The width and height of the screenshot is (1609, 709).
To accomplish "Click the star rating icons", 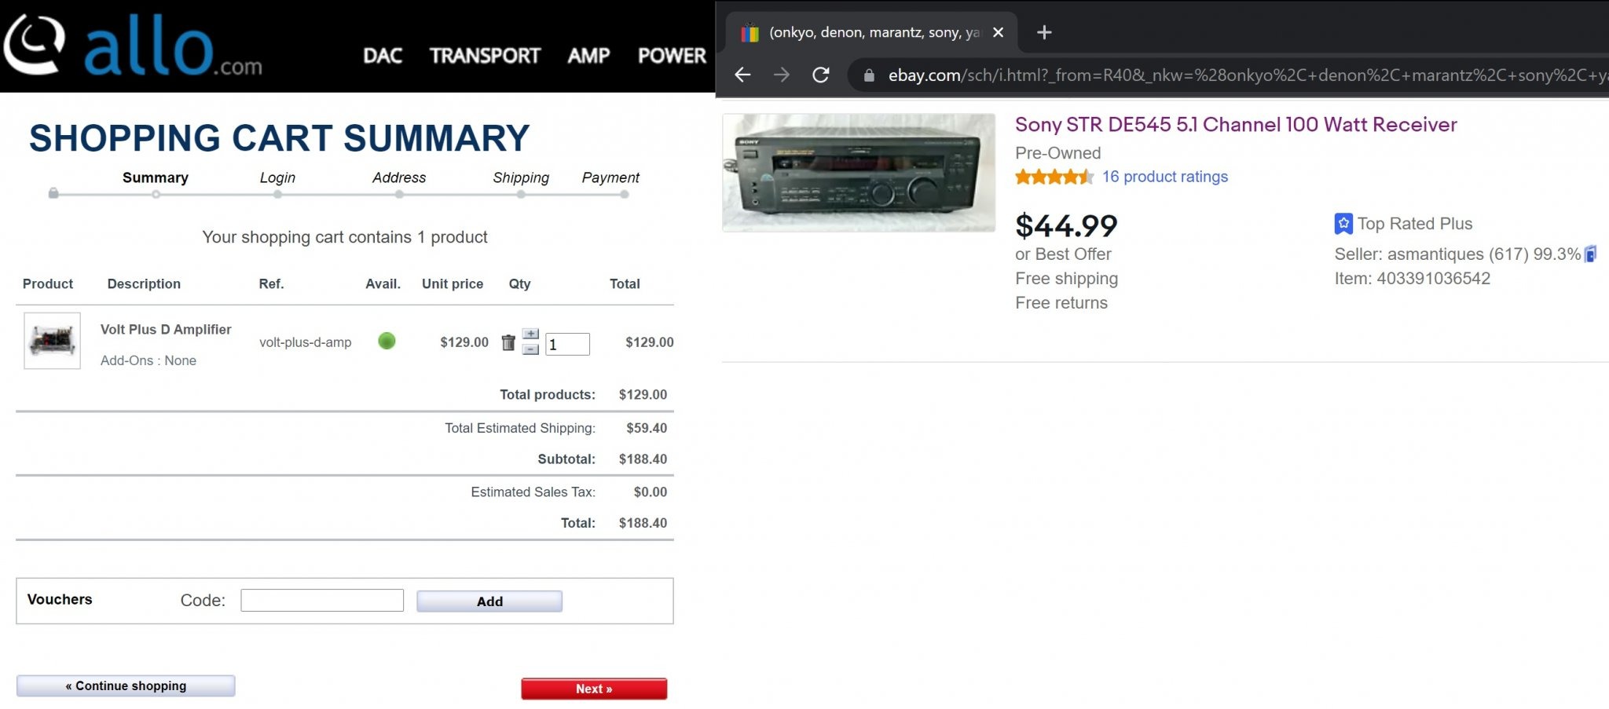I will pos(1054,177).
